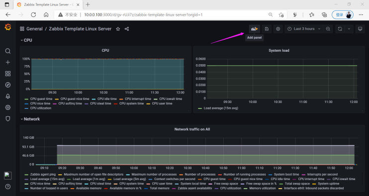Open browser settings and more menu

361,14
